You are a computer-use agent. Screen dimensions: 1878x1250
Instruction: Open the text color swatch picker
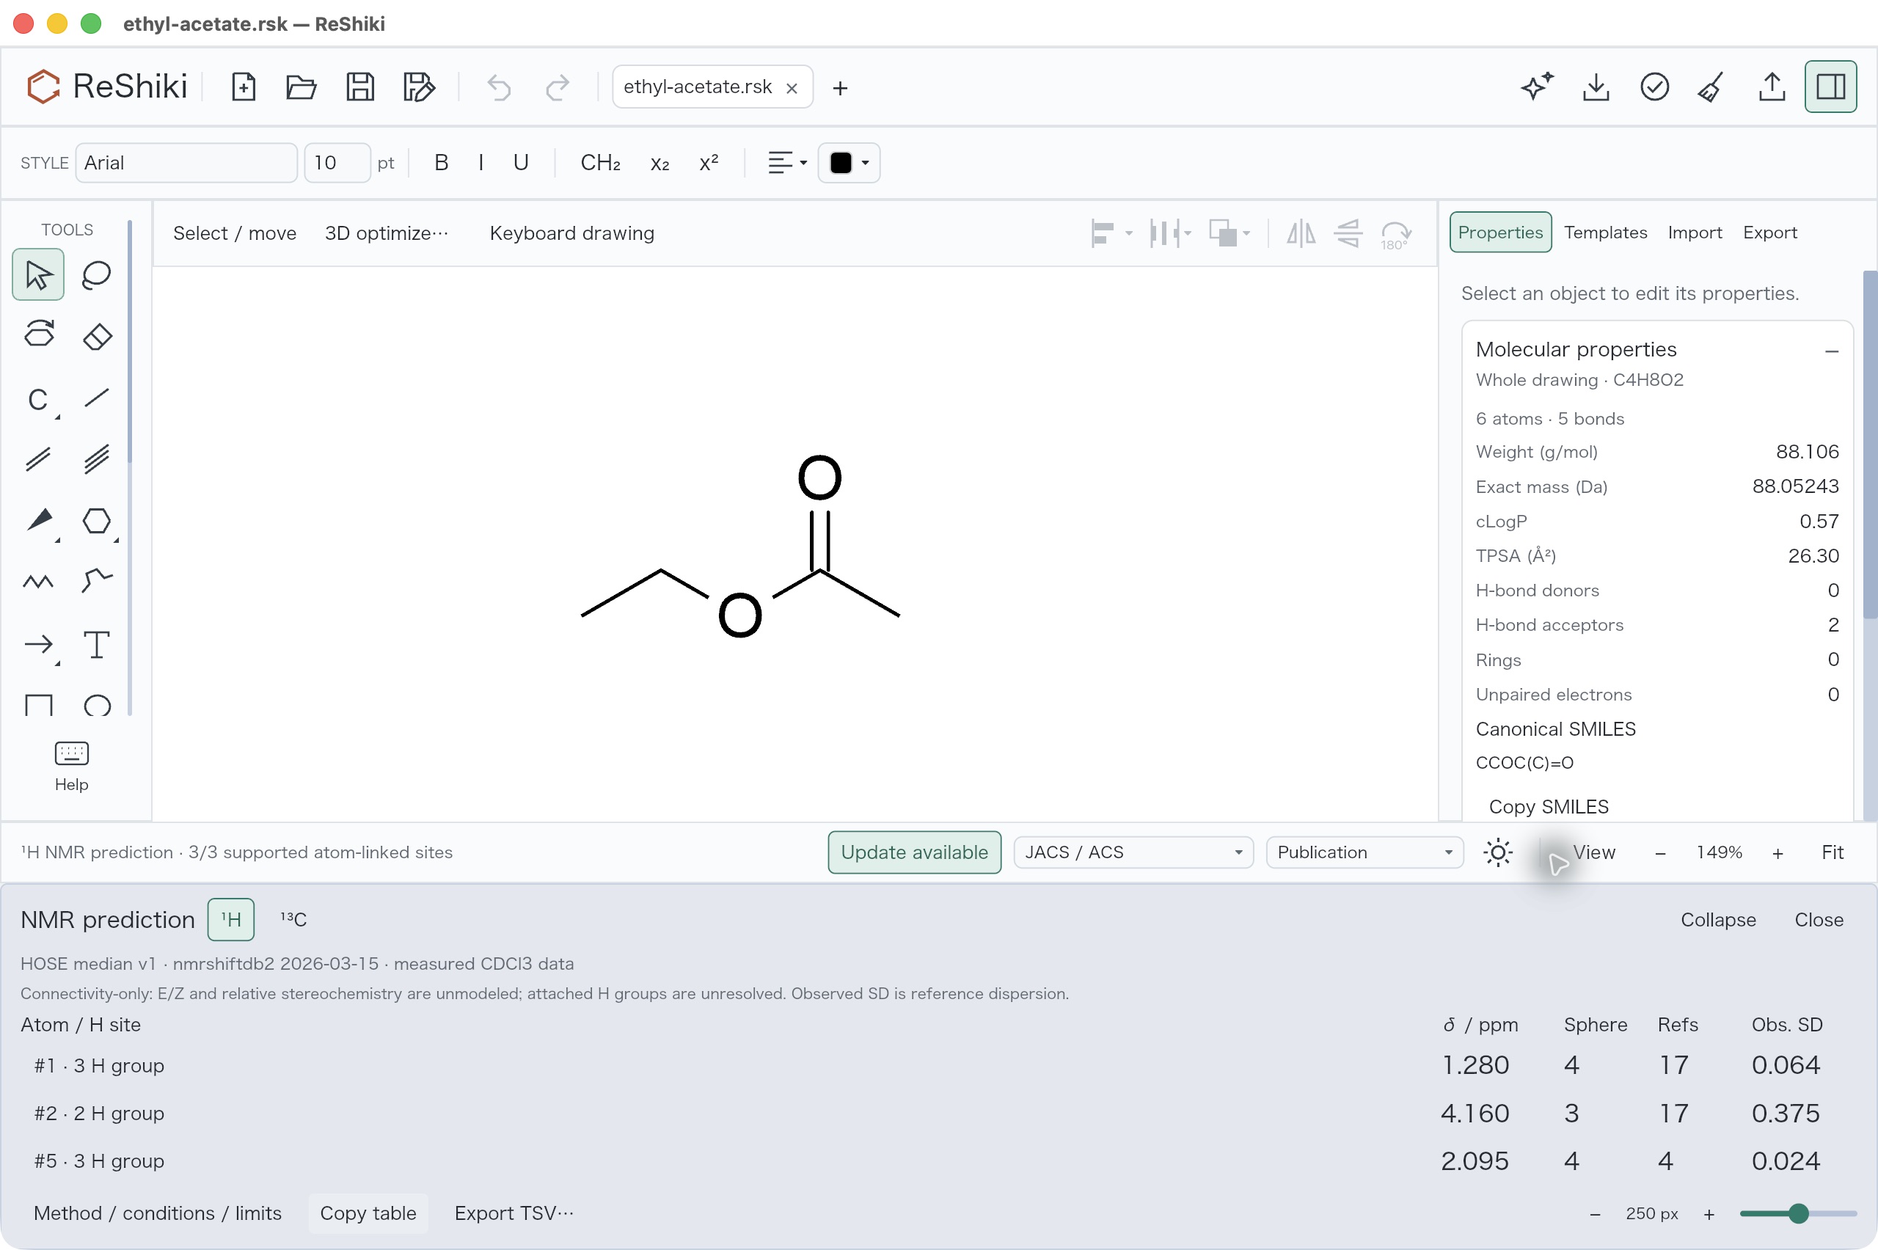(848, 163)
